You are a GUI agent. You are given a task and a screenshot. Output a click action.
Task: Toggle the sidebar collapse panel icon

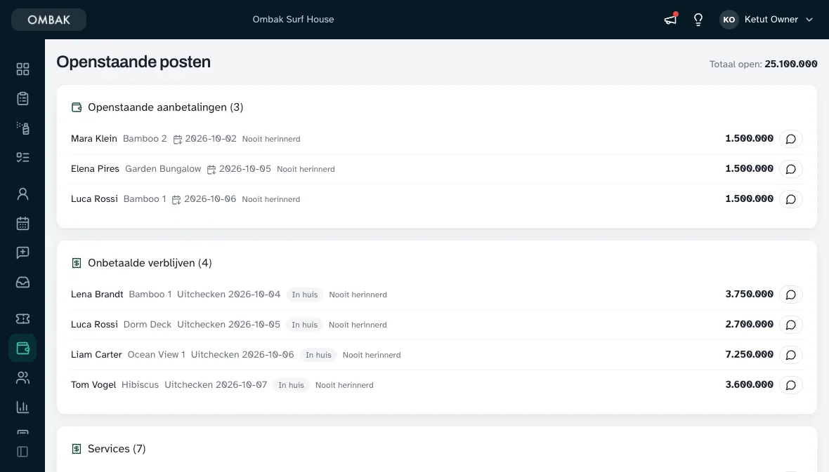point(22,452)
